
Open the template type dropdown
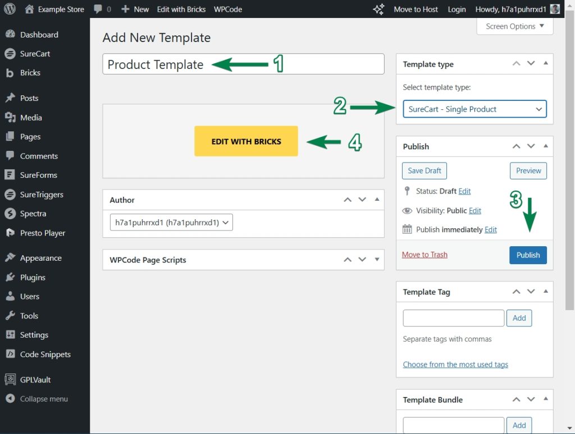(x=474, y=109)
